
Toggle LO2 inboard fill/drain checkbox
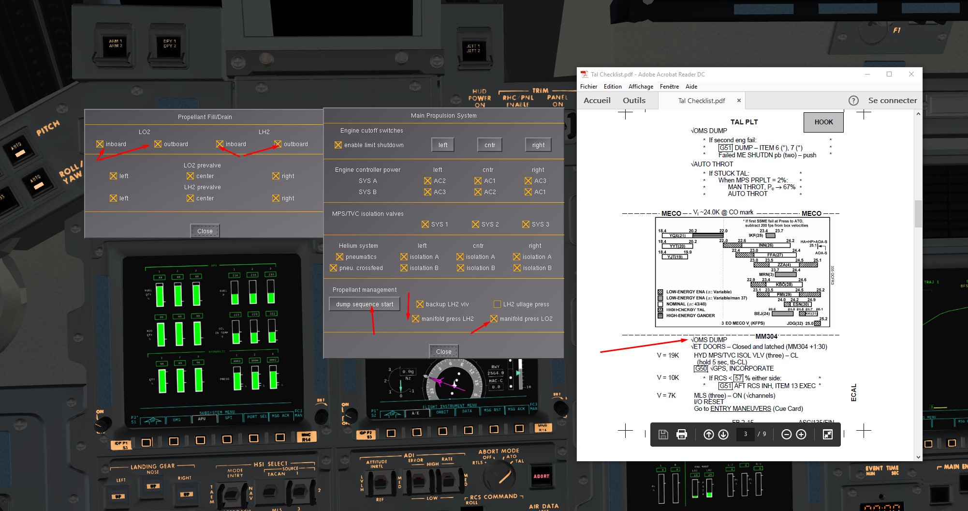pyautogui.click(x=100, y=144)
